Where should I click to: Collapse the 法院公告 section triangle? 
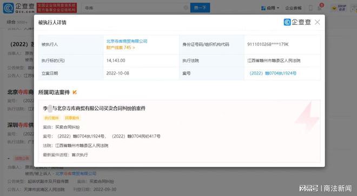(9, 158)
